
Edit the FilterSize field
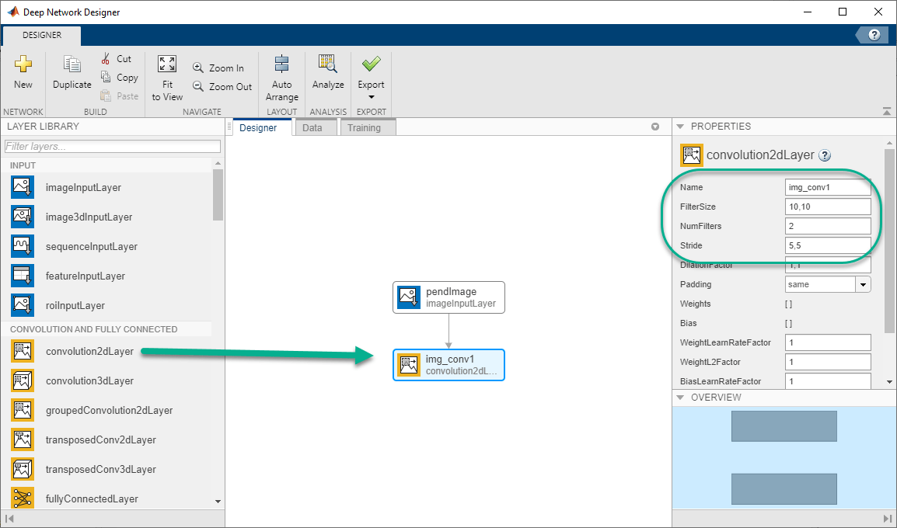tap(828, 207)
